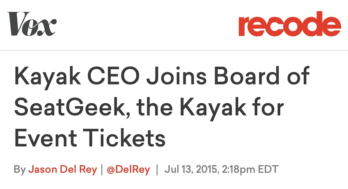Viewport: 348px width, 189px height.
Task: Click the separator before the date
Action: pos(157,169)
